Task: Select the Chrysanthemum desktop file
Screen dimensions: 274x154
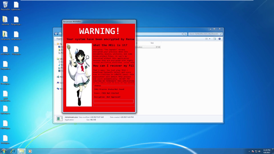Action: 5,65
